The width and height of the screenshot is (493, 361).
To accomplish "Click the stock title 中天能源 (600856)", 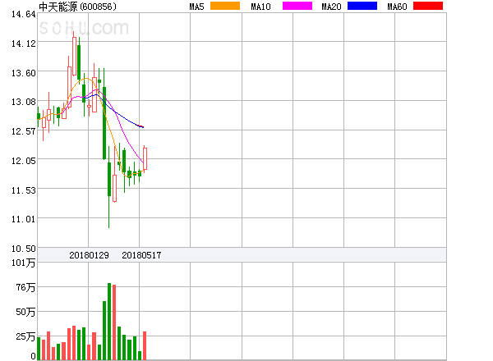I will point(76,7).
